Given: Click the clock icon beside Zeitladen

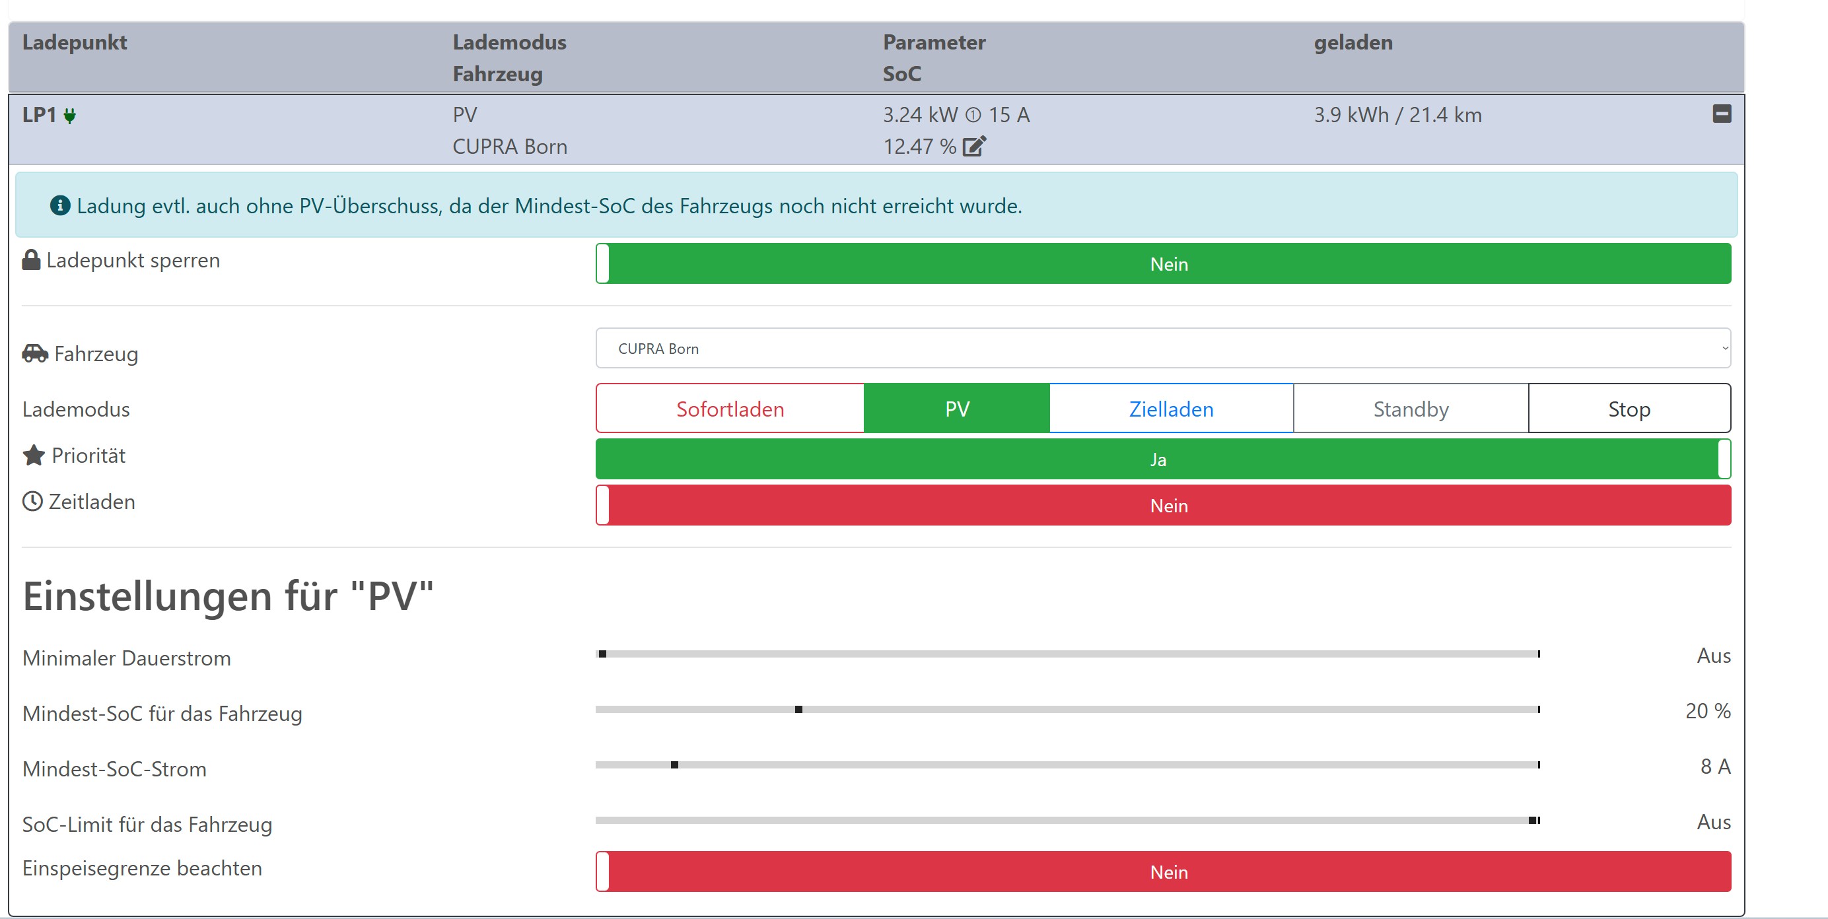Looking at the screenshot, I should 32,501.
